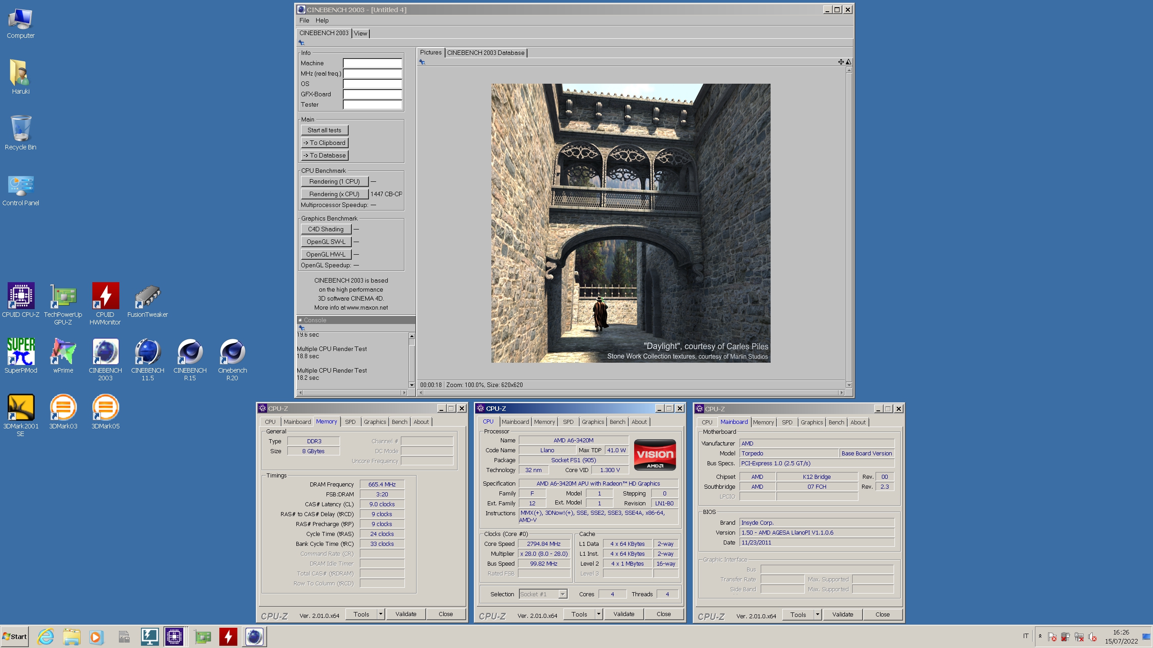Open Windows Explorer folder in the taskbar
Image resolution: width=1153 pixels, height=648 pixels.
point(71,637)
